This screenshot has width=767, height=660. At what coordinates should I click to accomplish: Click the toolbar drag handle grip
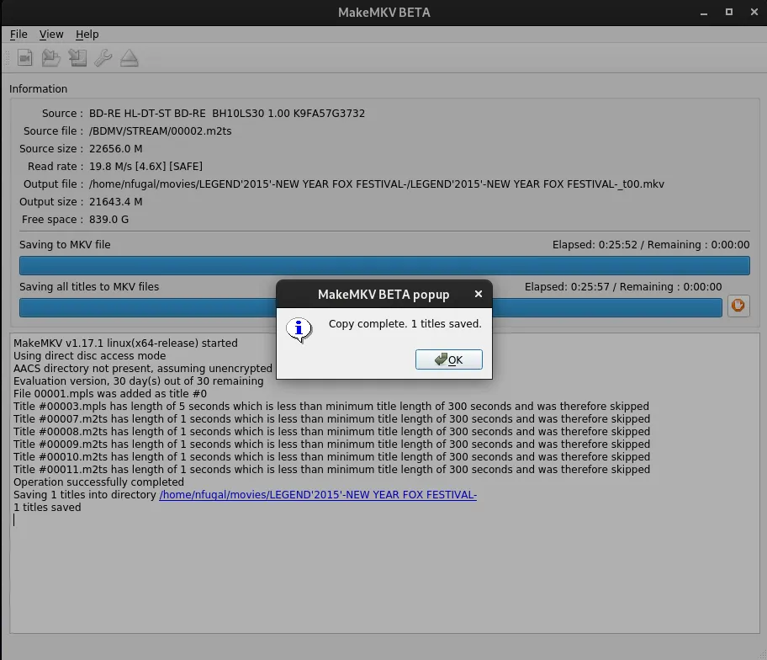pyautogui.click(x=7, y=58)
